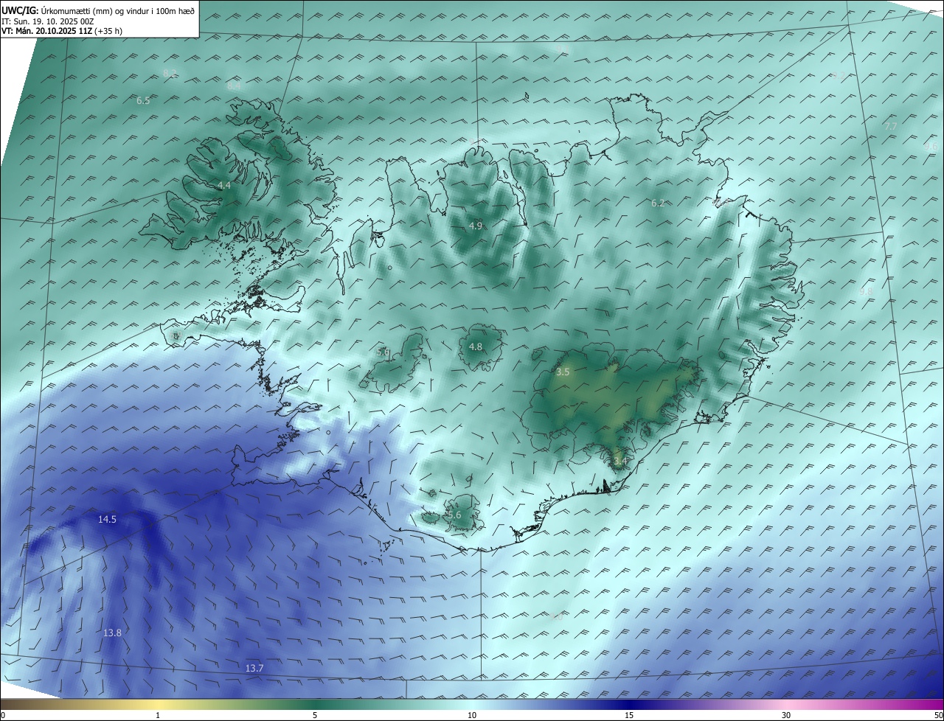
Task: Click the 14.5 value label
Action: click(x=107, y=519)
